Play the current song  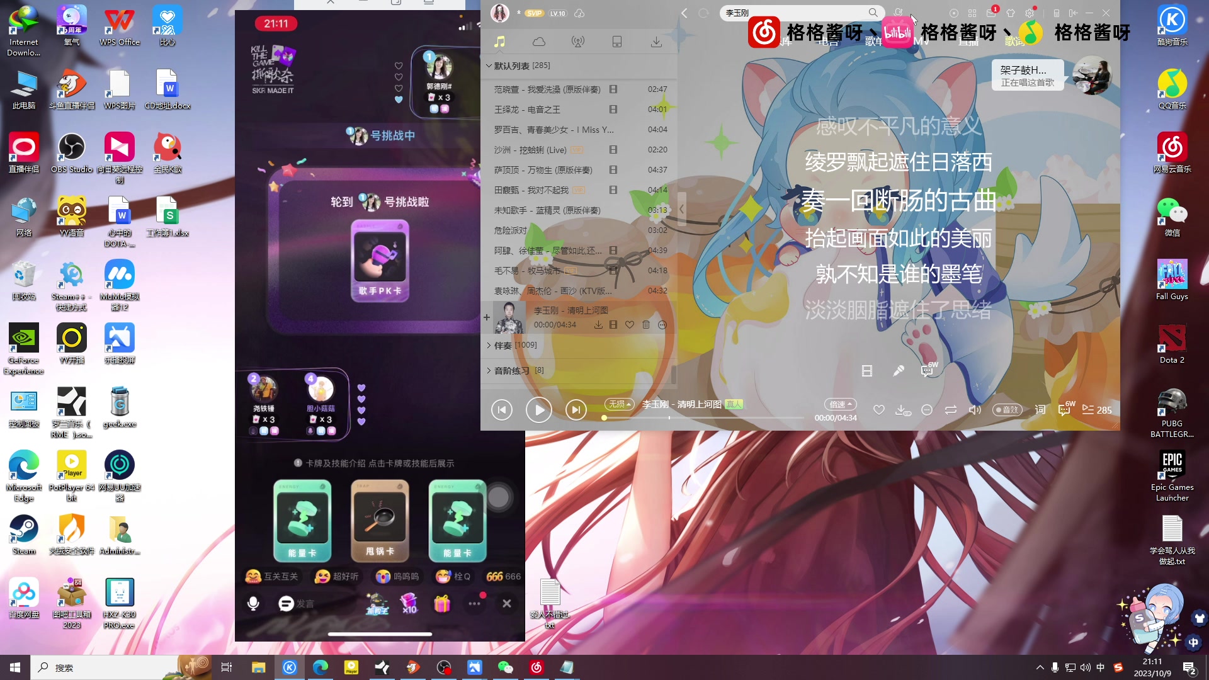539,410
